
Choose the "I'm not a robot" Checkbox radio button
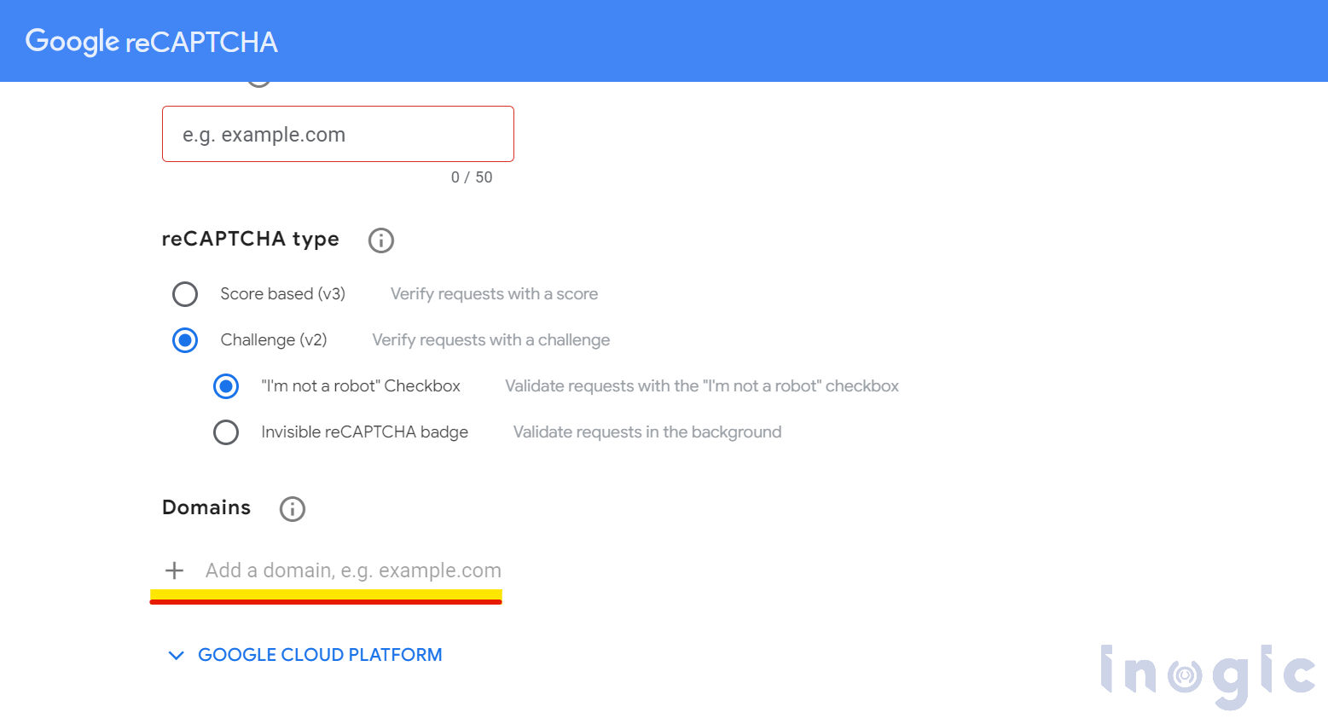[x=226, y=386]
